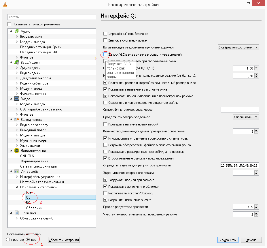Click the VLC cone icon in title bar
This screenshot has width=267, height=248.
(x=5, y=4)
